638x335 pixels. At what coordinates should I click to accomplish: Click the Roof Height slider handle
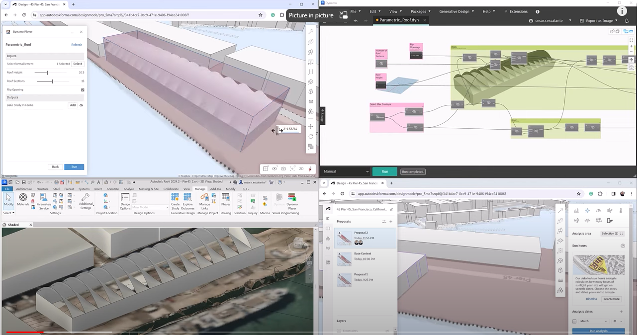pyautogui.click(x=48, y=73)
